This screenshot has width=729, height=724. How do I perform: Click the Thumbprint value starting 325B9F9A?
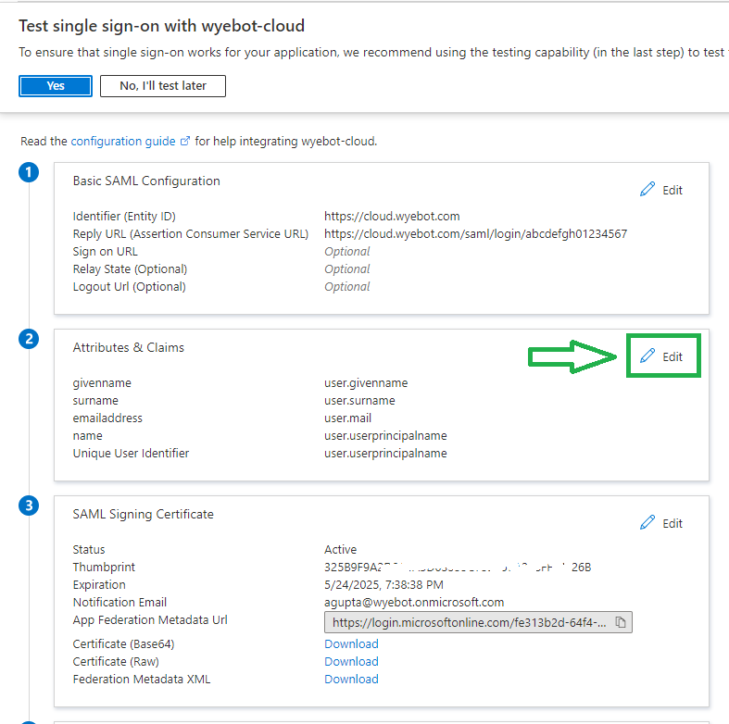point(458,568)
